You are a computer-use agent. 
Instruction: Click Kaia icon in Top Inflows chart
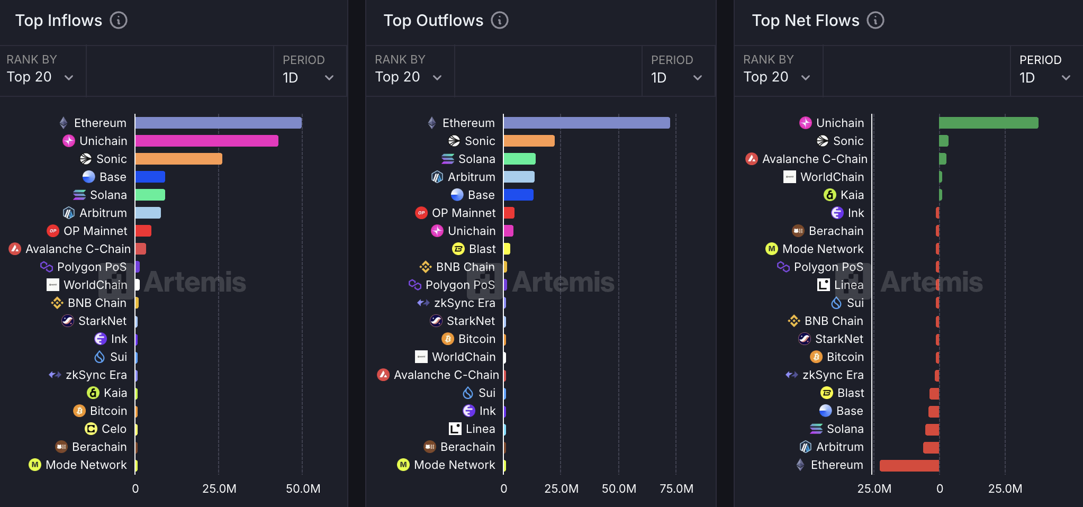(93, 393)
